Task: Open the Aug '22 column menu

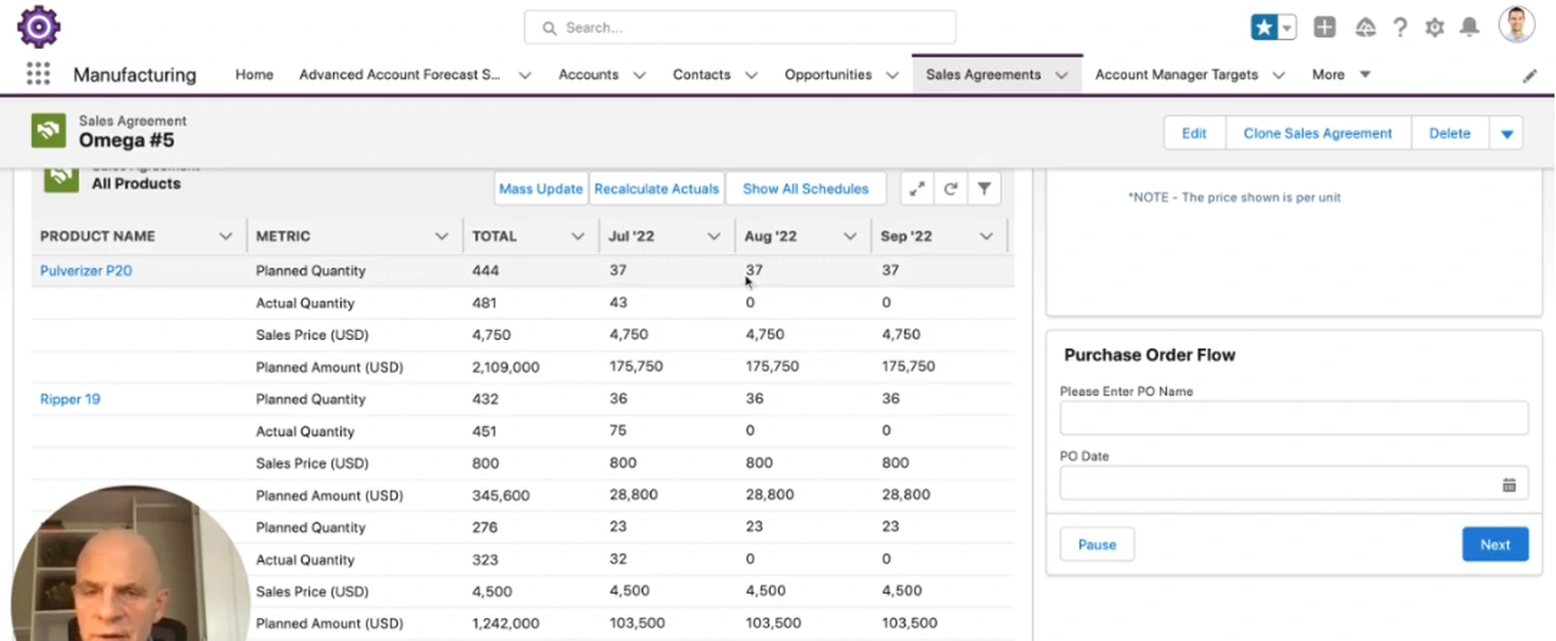Action: pyautogui.click(x=850, y=236)
